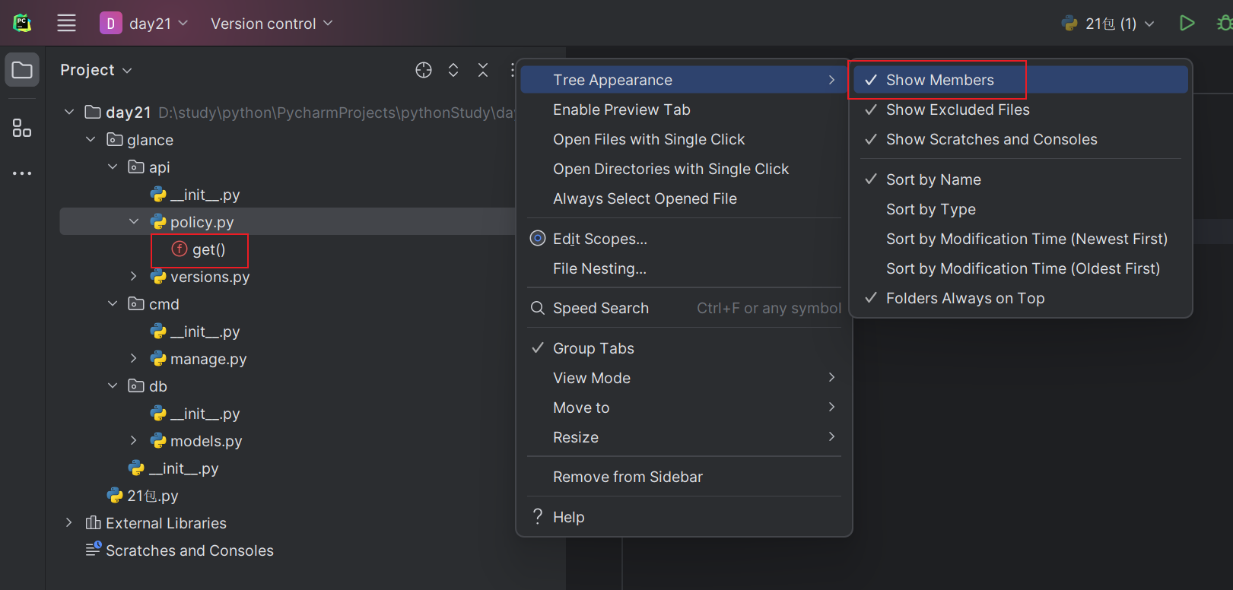Click the Project tool window folder icon
Image resolution: width=1233 pixels, height=590 pixels.
tap(22, 71)
